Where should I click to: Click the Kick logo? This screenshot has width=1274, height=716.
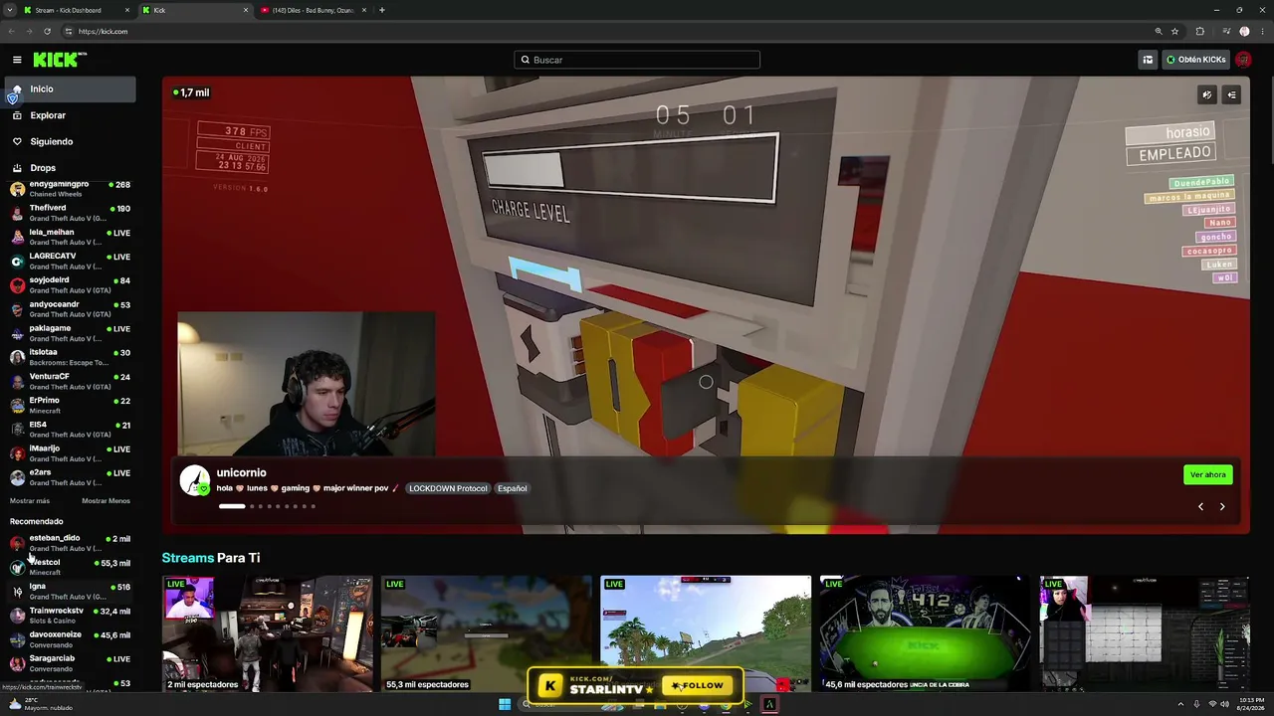point(60,60)
